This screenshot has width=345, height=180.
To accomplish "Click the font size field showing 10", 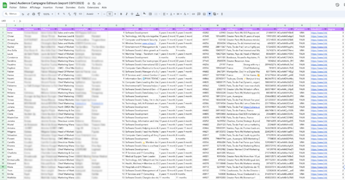I will tap(110, 14).
